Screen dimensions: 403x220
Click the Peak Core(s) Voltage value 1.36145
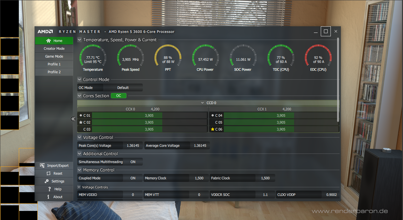pos(133,146)
